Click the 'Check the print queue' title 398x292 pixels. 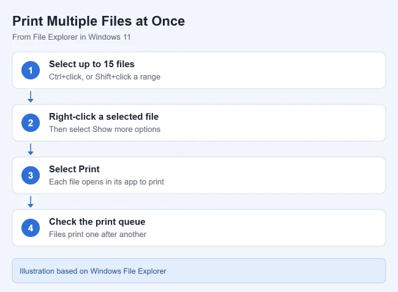click(x=97, y=222)
